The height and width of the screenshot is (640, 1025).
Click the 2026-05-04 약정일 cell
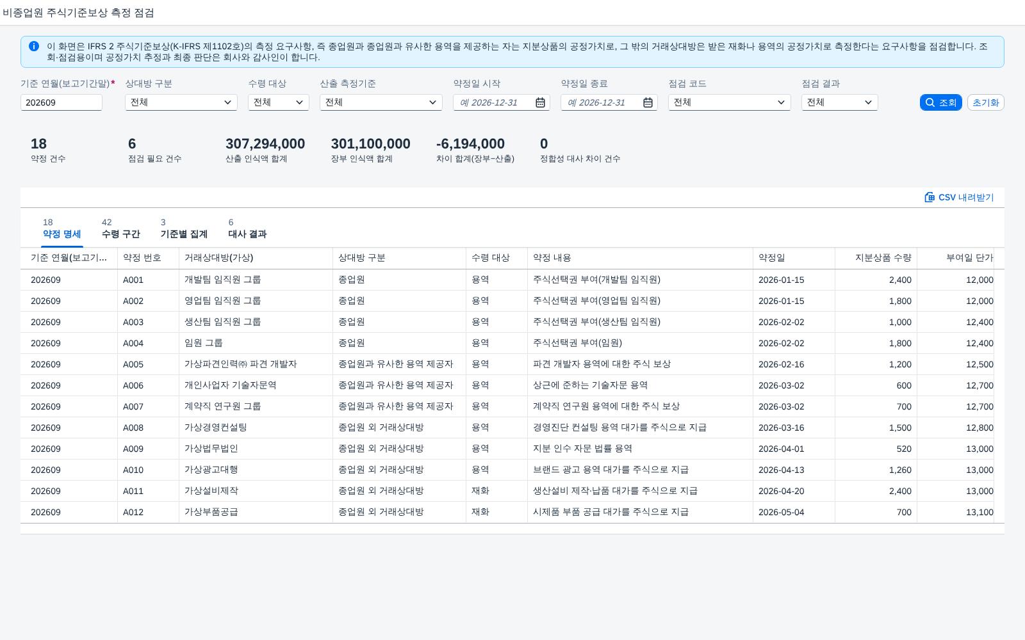click(x=794, y=512)
